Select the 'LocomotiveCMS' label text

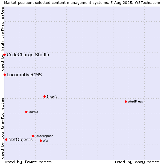(x=24, y=75)
